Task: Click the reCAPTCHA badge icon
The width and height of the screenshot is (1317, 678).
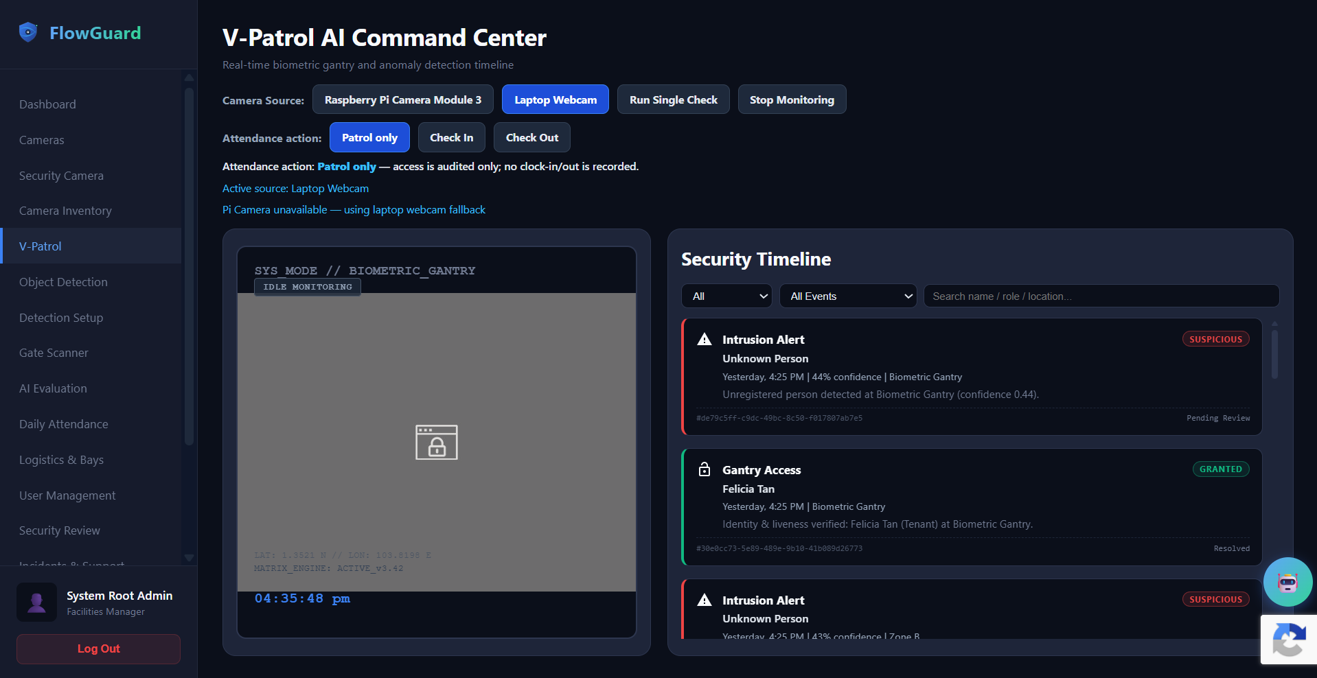Action: [x=1289, y=640]
